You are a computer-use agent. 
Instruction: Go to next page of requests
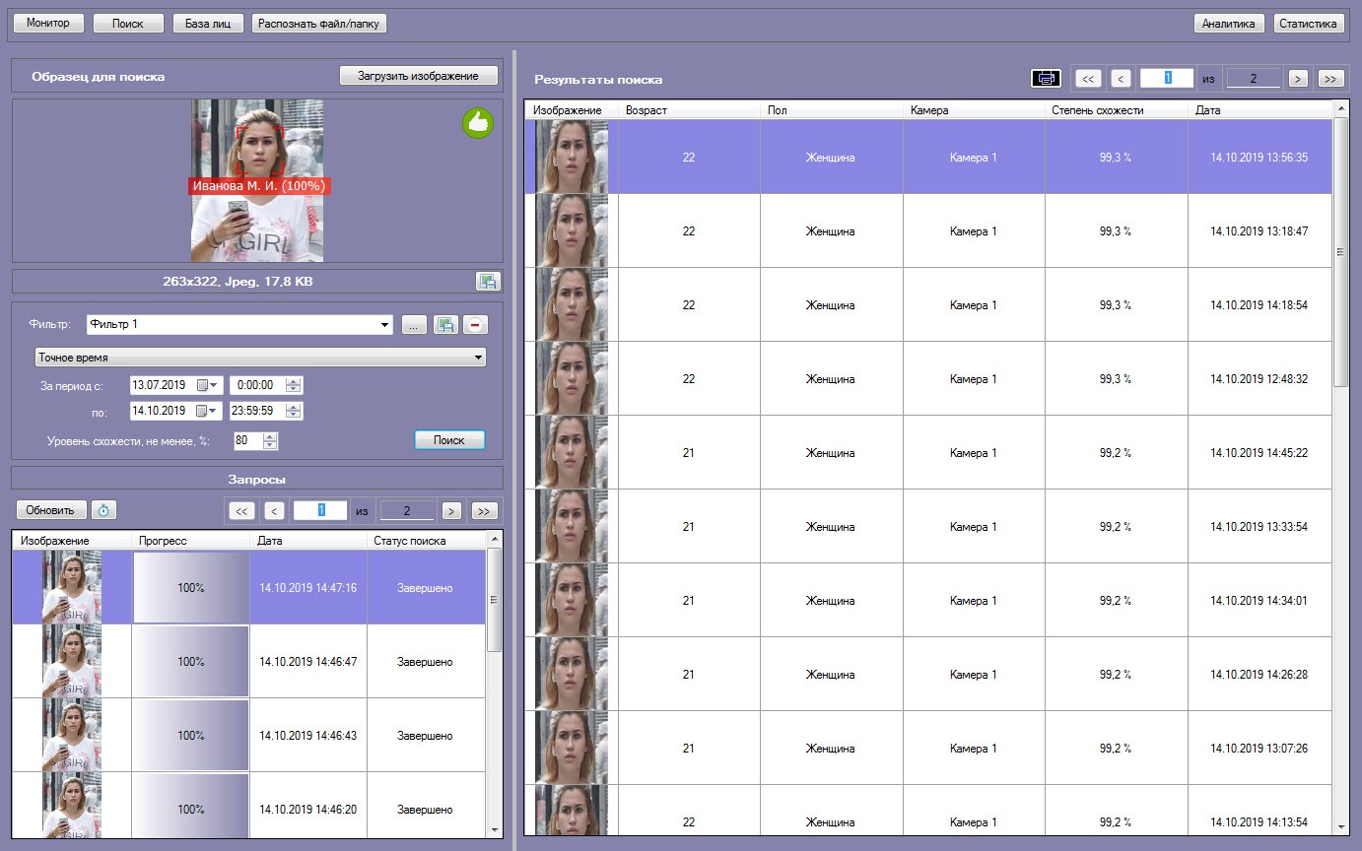coord(451,510)
